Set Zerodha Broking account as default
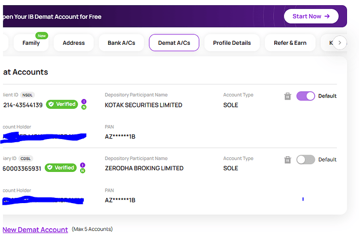Viewport: 359px width, 238px height. [x=305, y=160]
